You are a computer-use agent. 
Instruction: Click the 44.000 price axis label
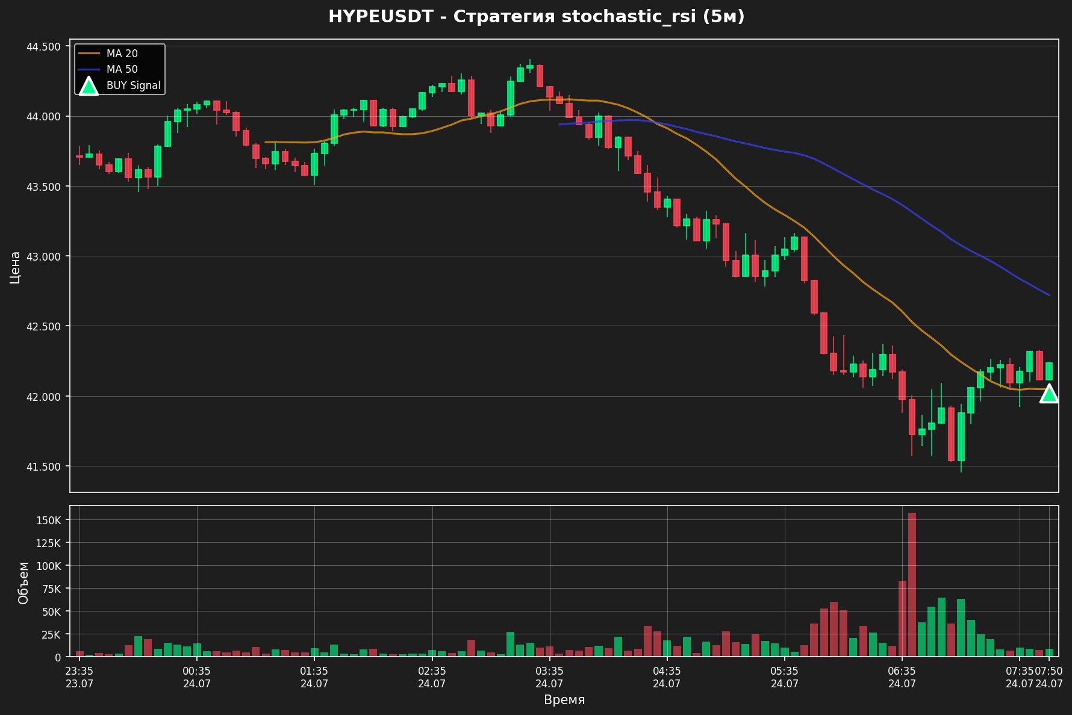[x=44, y=117]
